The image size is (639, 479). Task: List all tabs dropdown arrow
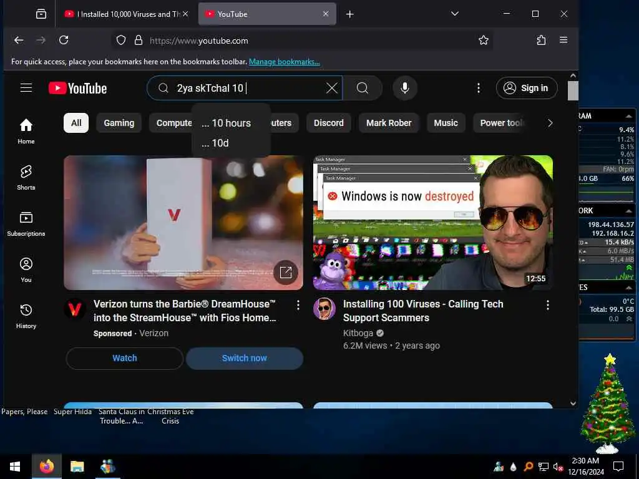(x=455, y=14)
